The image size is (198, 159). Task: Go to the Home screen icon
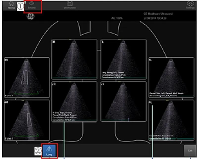click(11, 5)
